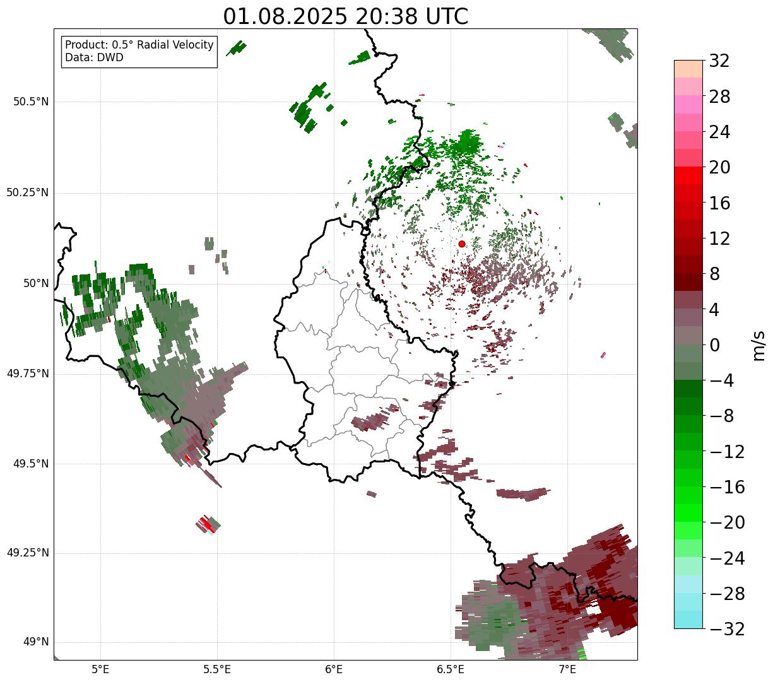Click the 5.5°E longitude label

click(x=217, y=669)
